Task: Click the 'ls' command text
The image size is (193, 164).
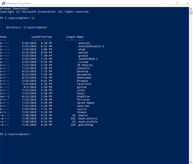Action: point(33,18)
